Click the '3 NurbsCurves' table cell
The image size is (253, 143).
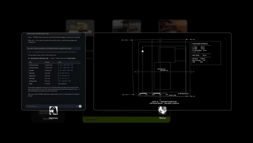48,65
